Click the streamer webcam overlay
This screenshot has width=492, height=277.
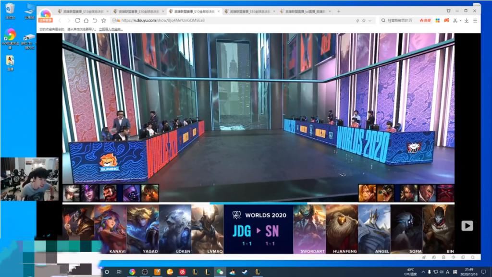click(x=29, y=179)
